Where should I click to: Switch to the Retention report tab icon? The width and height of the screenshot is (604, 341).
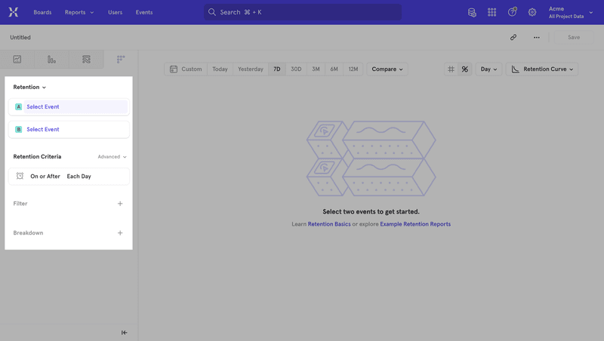pos(121,60)
